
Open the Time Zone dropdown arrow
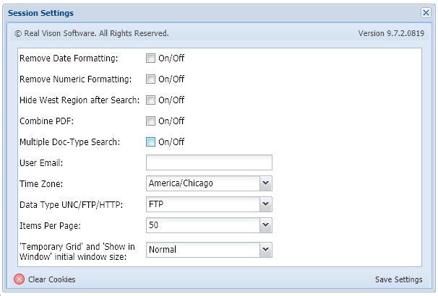[x=265, y=183]
